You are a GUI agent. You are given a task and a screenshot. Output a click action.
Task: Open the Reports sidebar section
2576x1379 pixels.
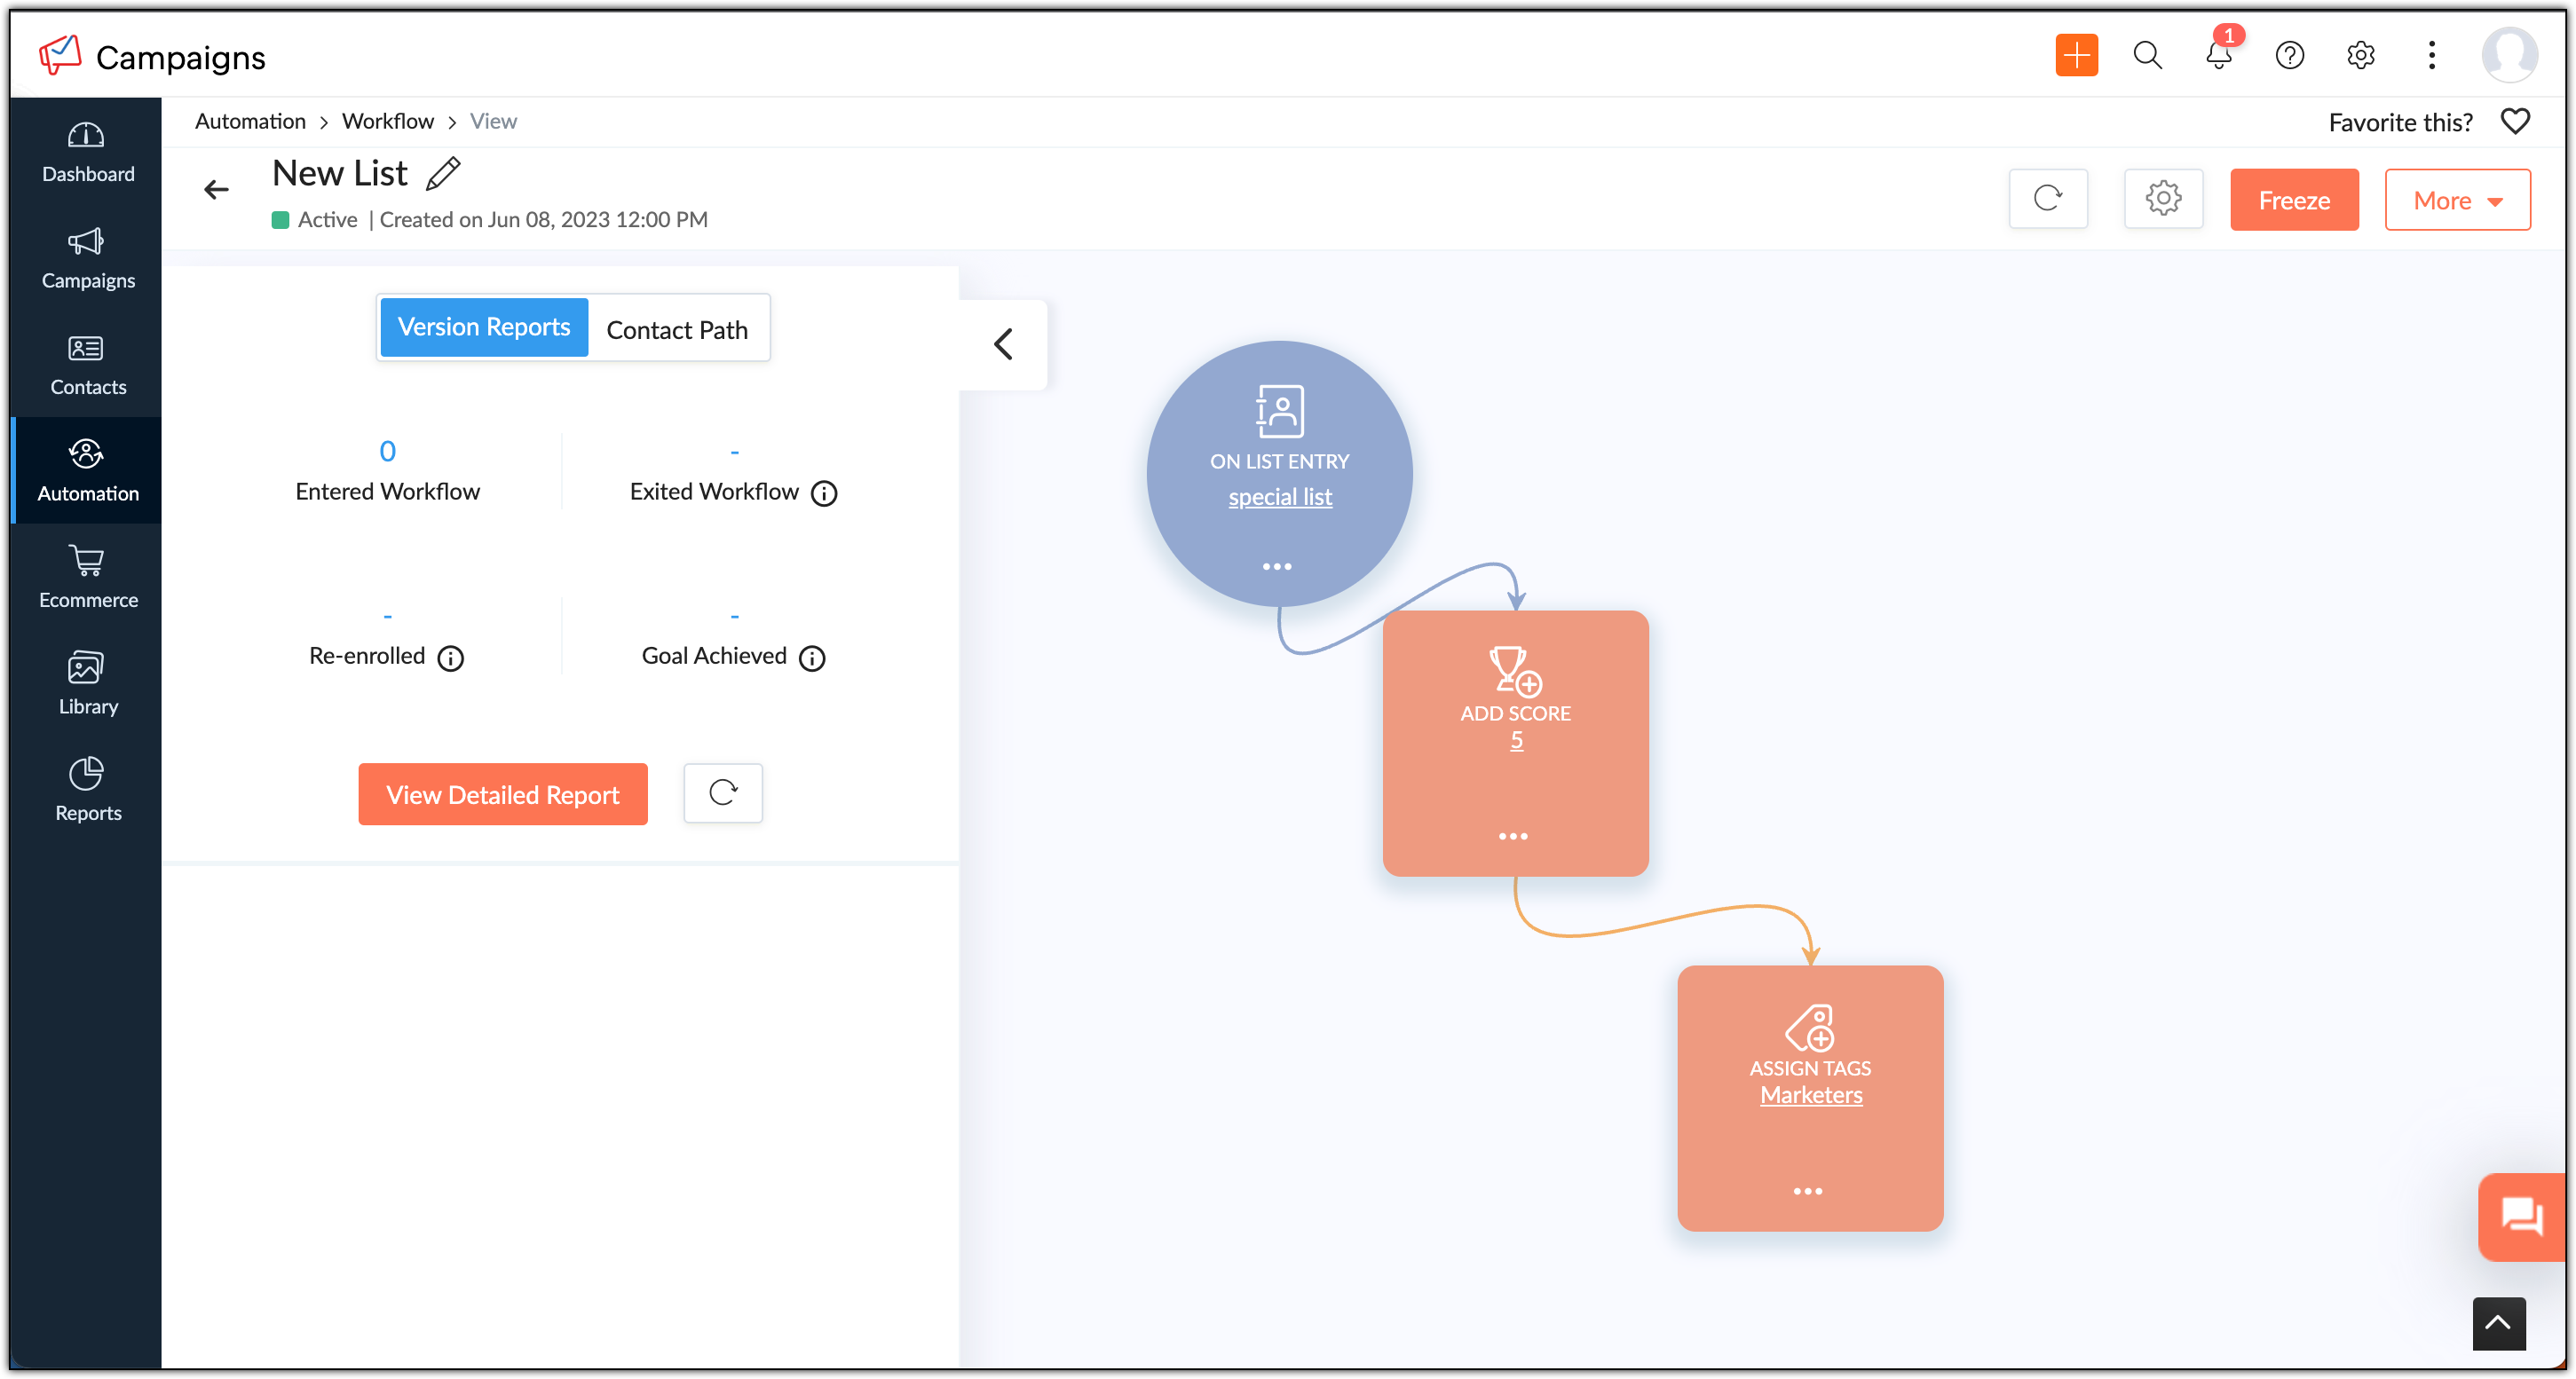pyautogui.click(x=87, y=790)
